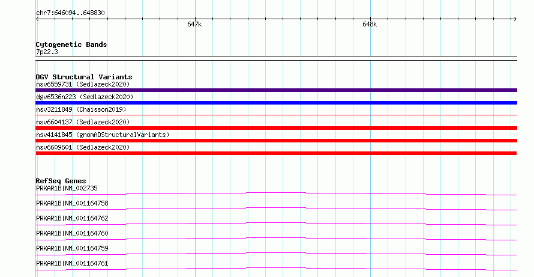Click the magenta intron line of NM_001164760
Image resolution: width=534 pixels, height=277 pixels.
(x=276, y=239)
